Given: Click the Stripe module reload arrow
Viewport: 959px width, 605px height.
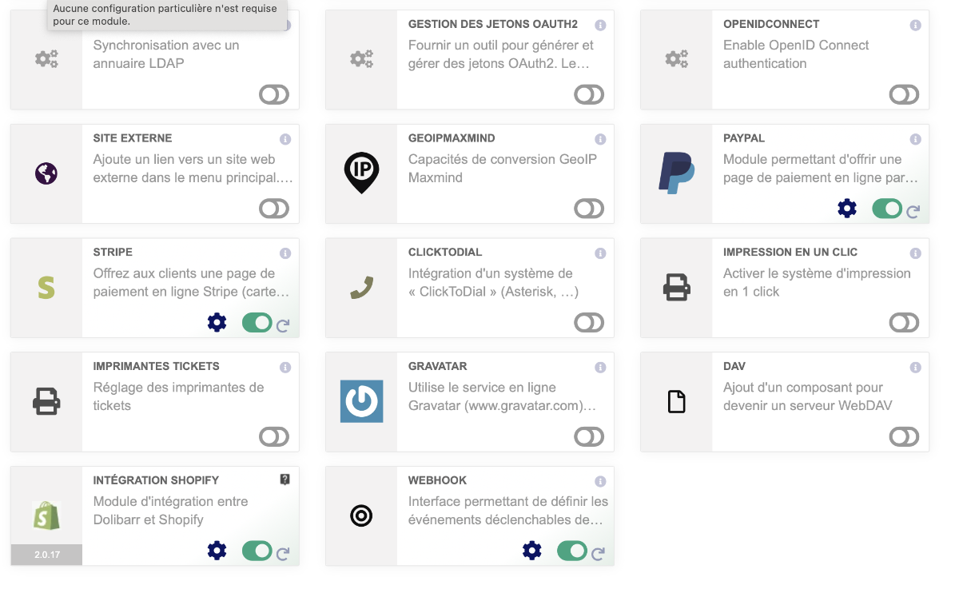Looking at the screenshot, I should [x=283, y=325].
